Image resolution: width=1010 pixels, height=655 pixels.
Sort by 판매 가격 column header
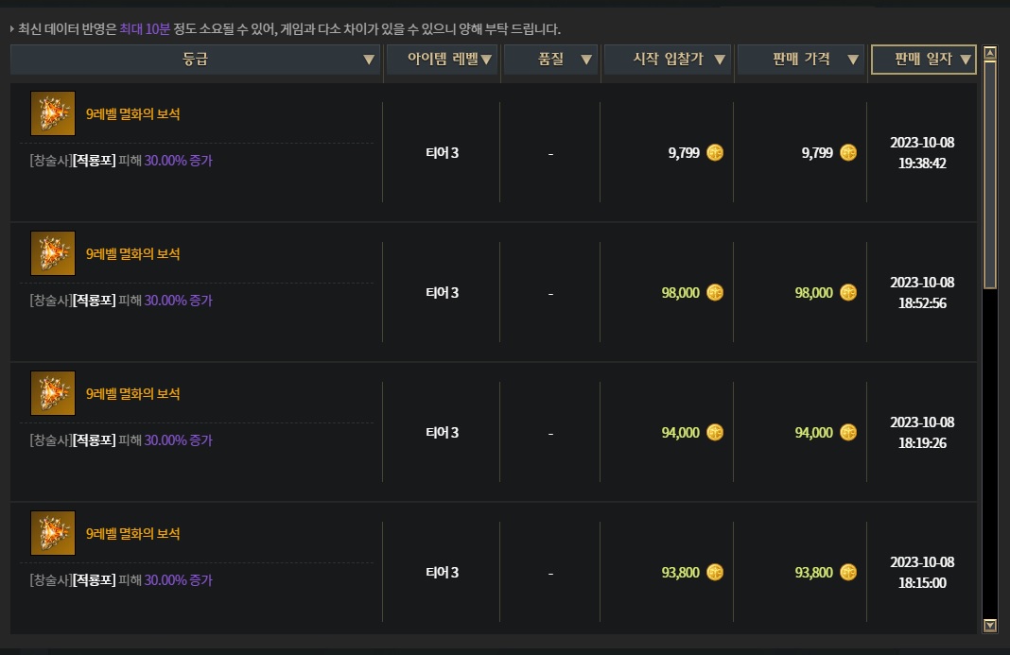pos(801,60)
